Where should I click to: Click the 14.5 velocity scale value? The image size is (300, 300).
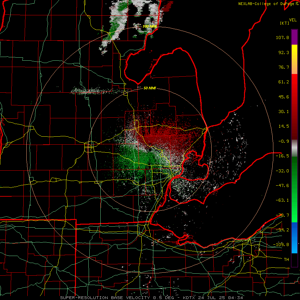point(284,126)
